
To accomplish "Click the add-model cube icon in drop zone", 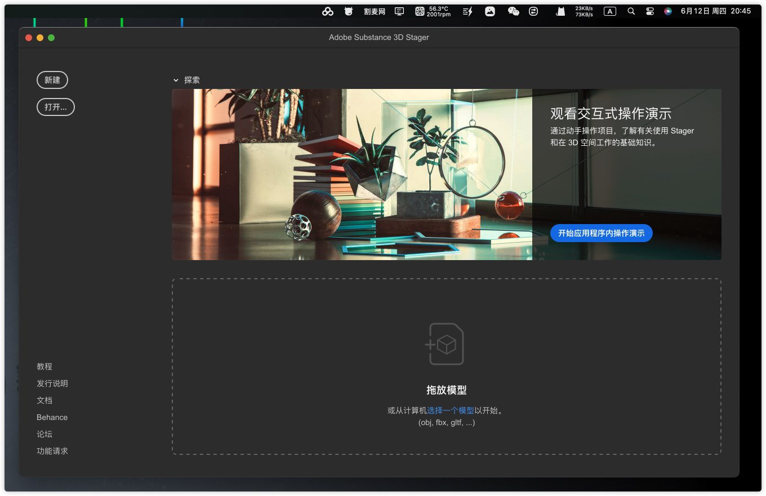I will 445,344.
